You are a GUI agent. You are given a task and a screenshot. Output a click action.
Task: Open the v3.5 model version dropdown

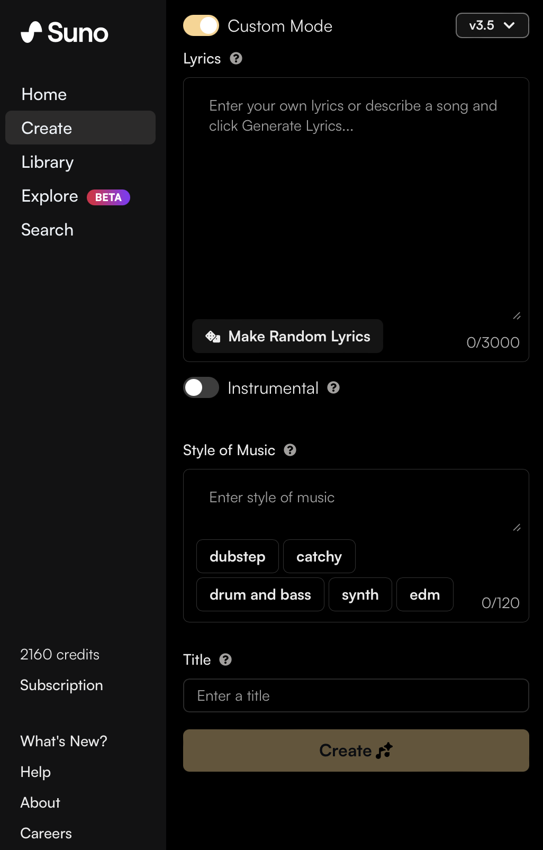pyautogui.click(x=492, y=25)
